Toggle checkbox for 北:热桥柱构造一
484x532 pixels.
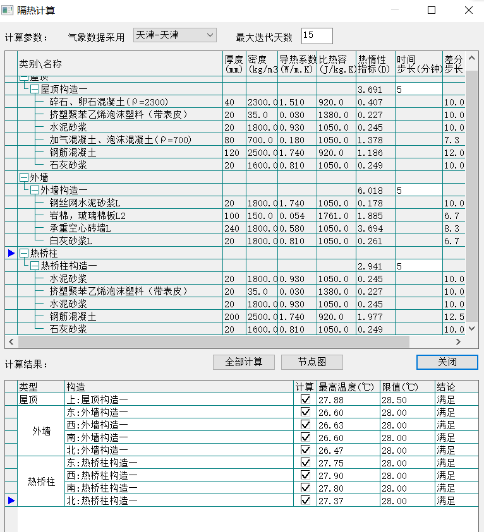[x=306, y=500]
